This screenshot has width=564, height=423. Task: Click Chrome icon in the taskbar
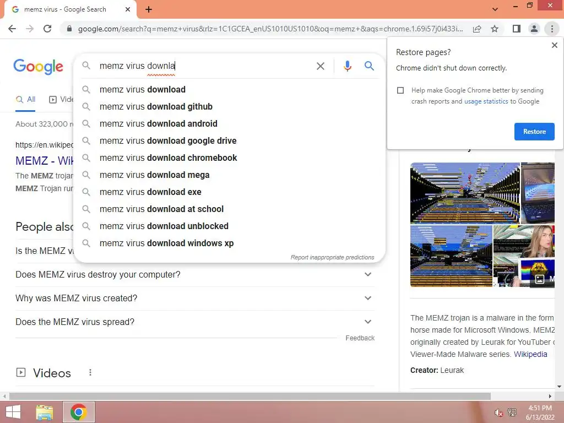78,412
